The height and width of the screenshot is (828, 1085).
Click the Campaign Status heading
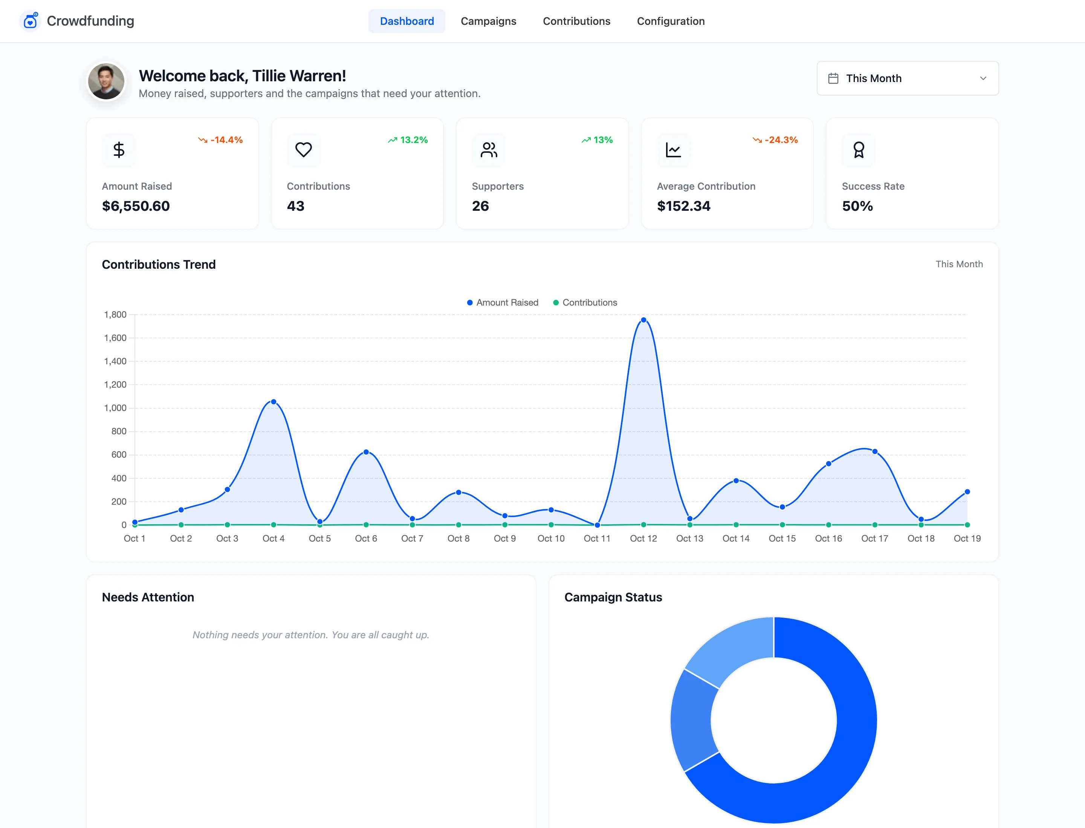pos(613,597)
